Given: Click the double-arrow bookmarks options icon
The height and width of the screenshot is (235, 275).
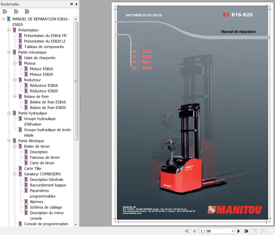Looking at the screenshot, I should [72, 4].
